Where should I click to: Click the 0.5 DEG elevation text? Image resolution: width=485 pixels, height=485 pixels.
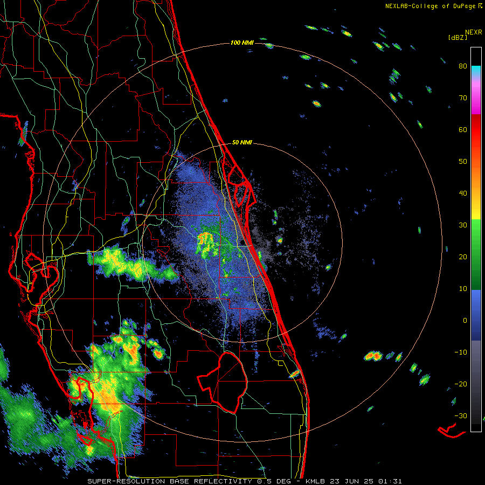click(274, 481)
